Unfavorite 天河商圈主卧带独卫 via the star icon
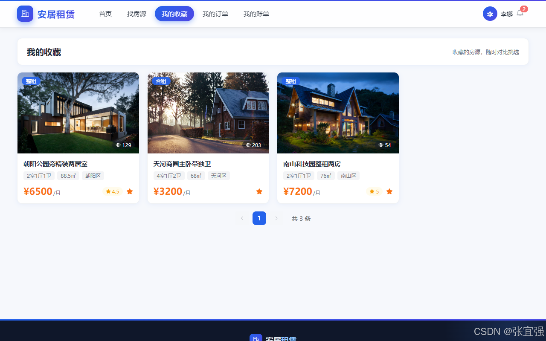This screenshot has height=341, width=546. coord(259,191)
